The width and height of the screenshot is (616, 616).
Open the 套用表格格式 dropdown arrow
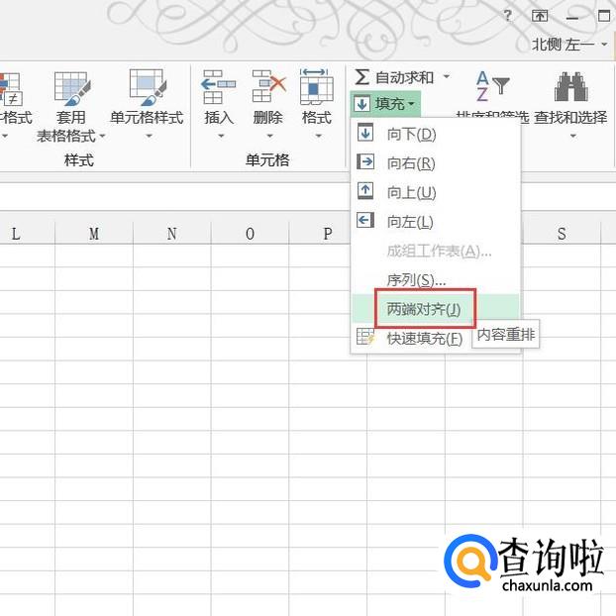tap(102, 137)
